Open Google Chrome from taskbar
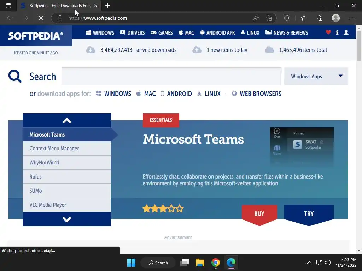Image resolution: width=362 pixels, height=271 pixels. pos(215,263)
